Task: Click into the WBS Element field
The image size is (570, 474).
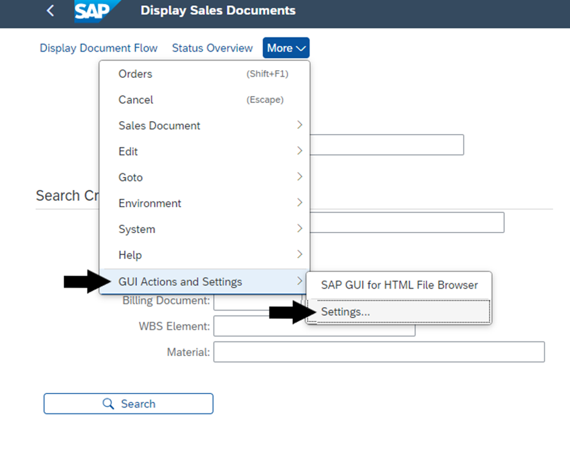Action: pyautogui.click(x=314, y=327)
